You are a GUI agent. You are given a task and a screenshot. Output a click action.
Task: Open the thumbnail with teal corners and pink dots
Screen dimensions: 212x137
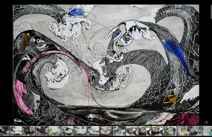pyautogui.click(x=80, y=131)
